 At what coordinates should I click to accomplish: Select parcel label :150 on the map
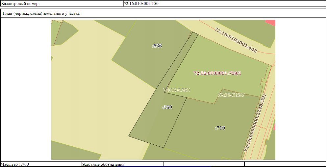tap(167, 107)
